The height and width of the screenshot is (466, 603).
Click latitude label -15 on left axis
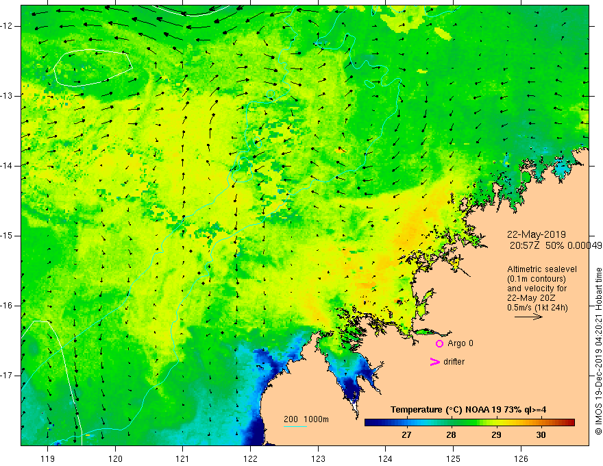[x=7, y=236]
